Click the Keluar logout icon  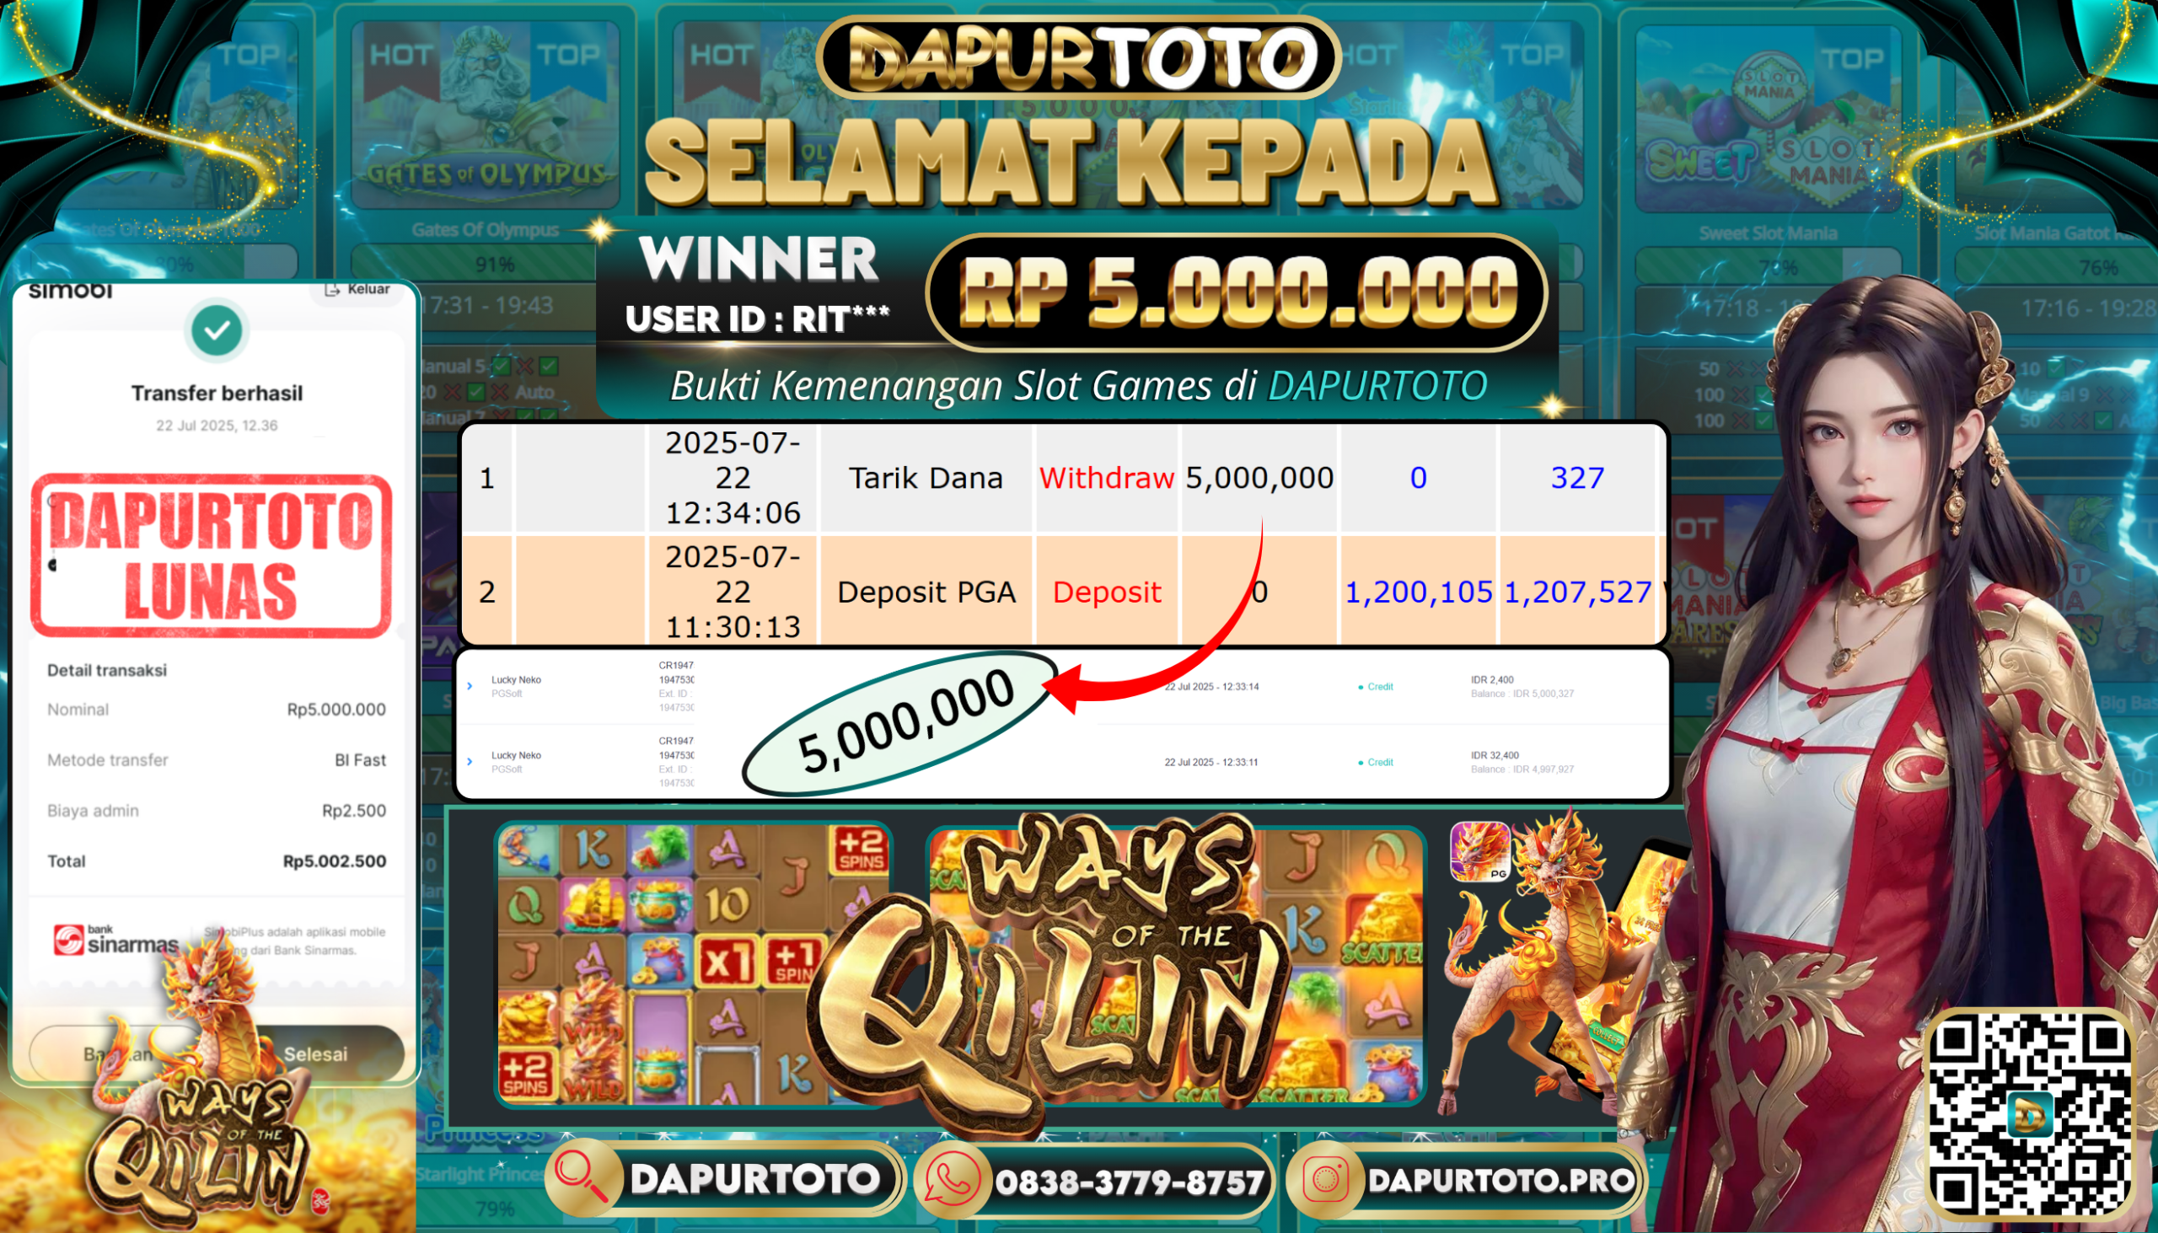(332, 290)
